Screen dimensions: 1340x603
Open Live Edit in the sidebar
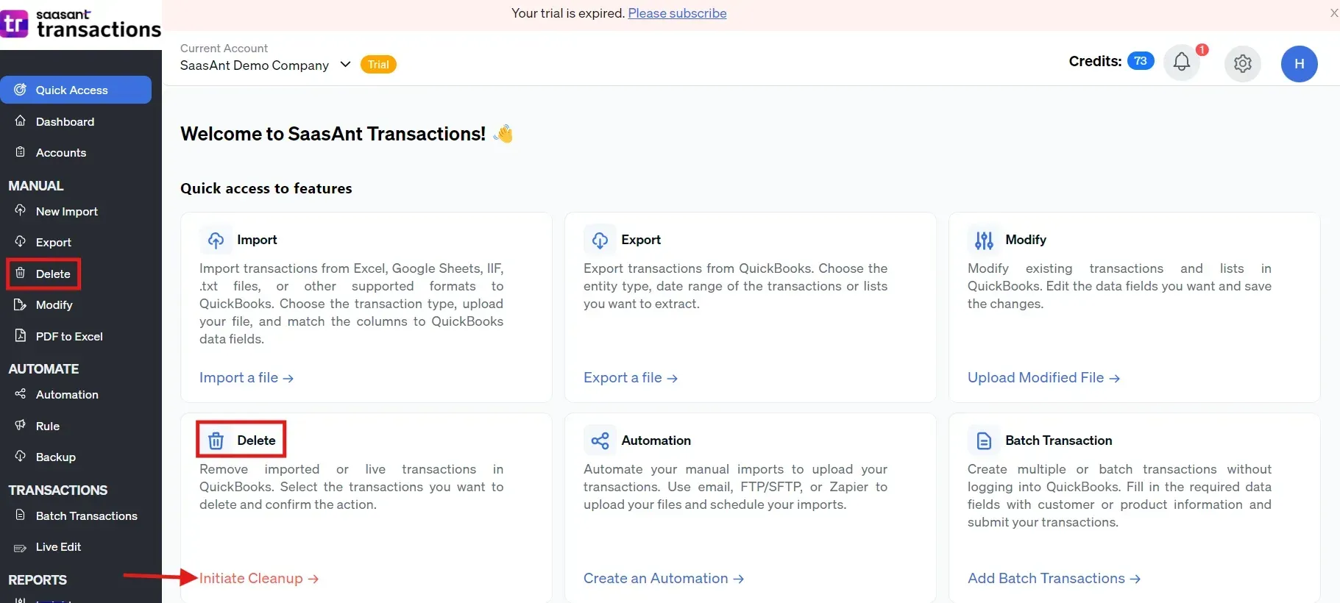58,546
